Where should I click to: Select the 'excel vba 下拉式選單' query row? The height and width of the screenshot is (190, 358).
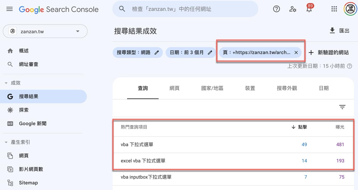[233, 161]
